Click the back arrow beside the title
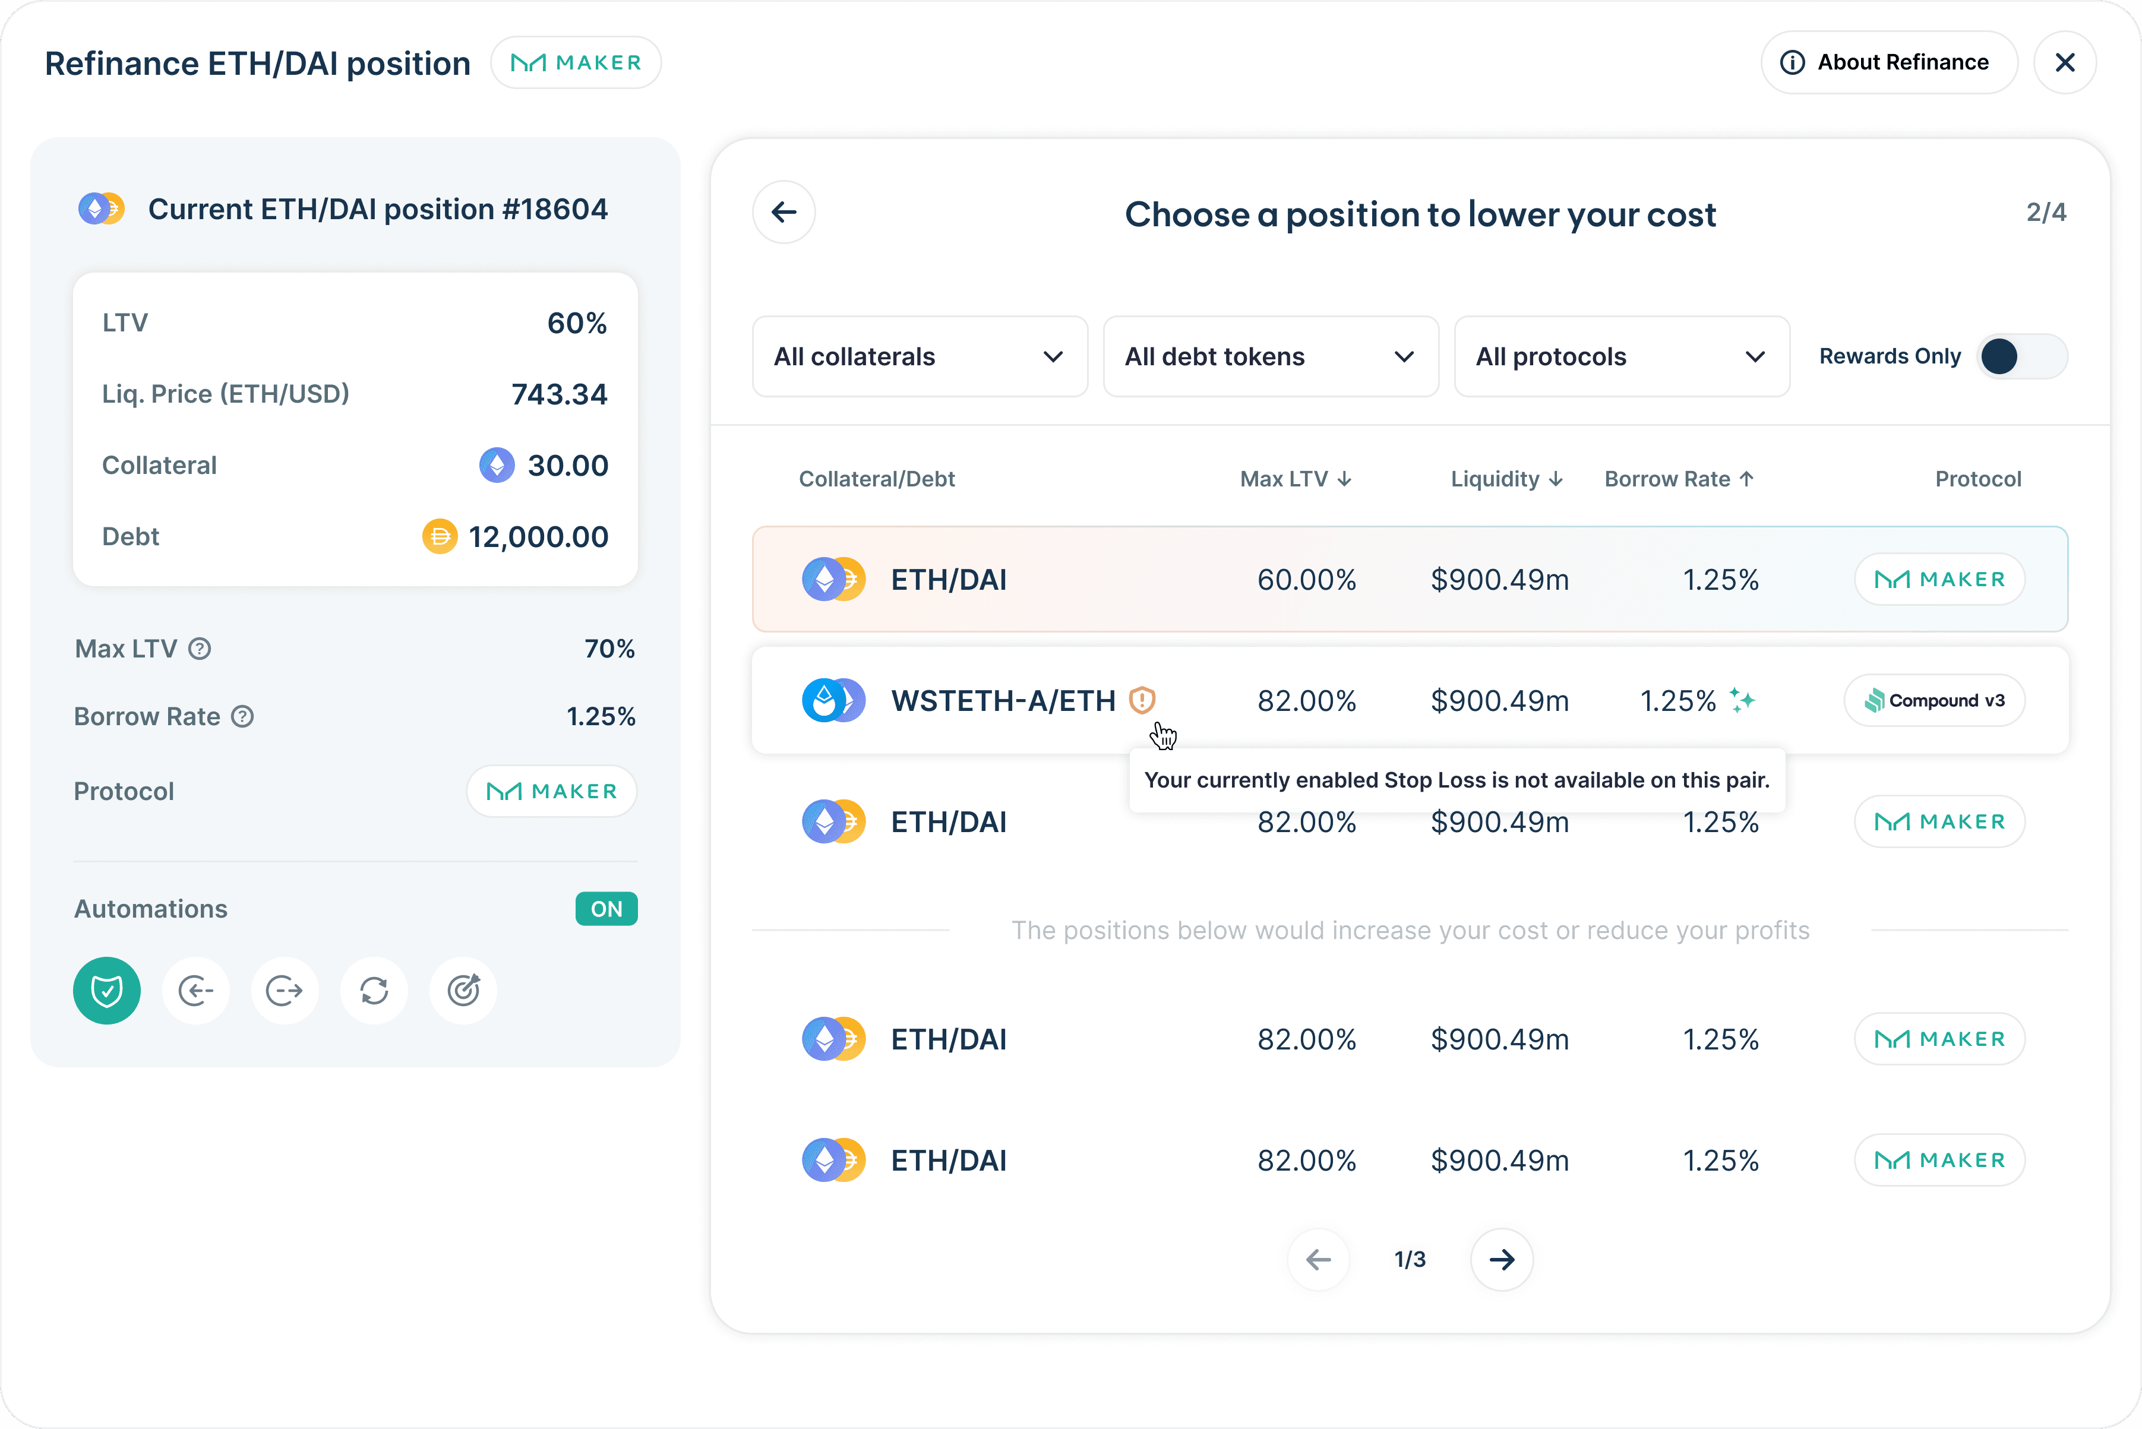 click(784, 213)
